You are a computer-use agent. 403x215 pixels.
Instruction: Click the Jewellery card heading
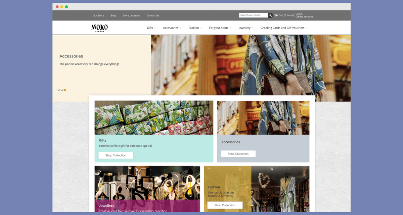(107, 206)
